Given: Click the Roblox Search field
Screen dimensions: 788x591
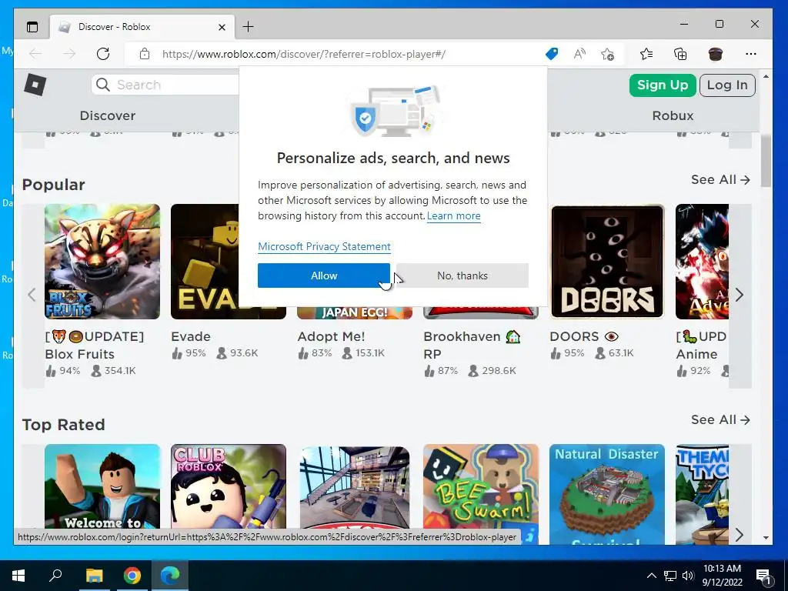Looking at the screenshot, I should pos(166,85).
